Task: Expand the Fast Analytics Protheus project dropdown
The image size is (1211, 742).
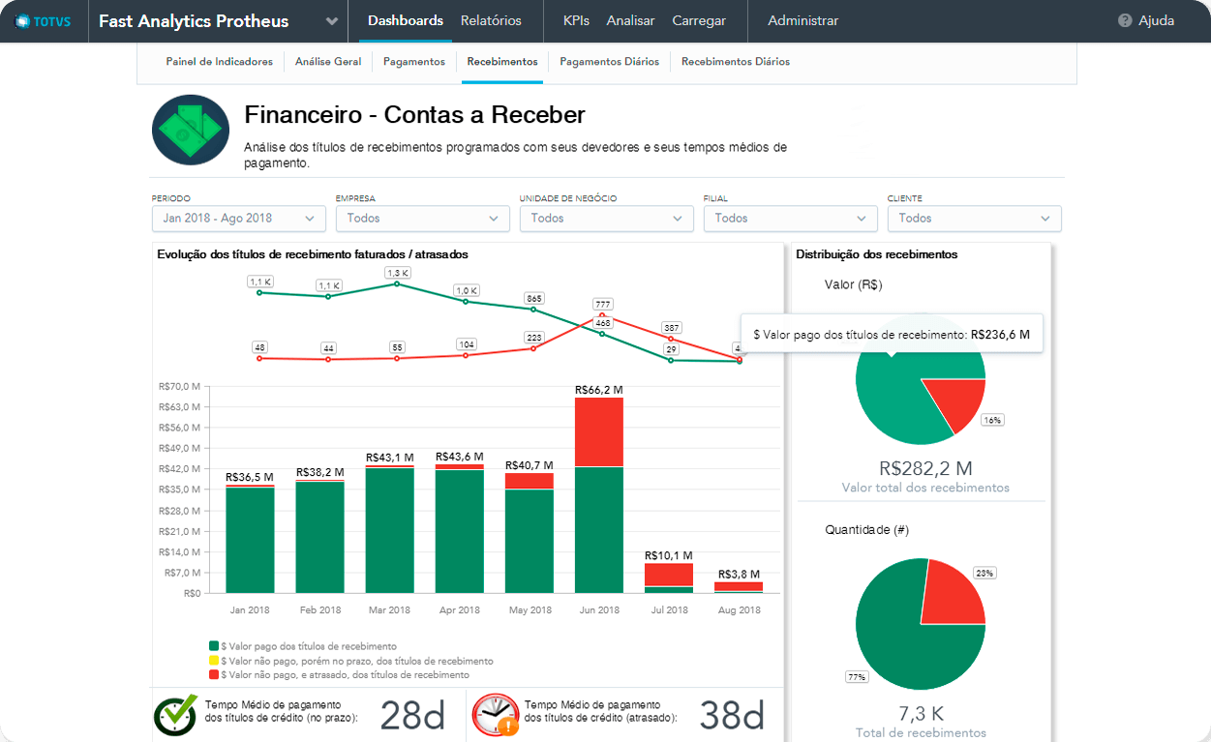Action: (332, 21)
